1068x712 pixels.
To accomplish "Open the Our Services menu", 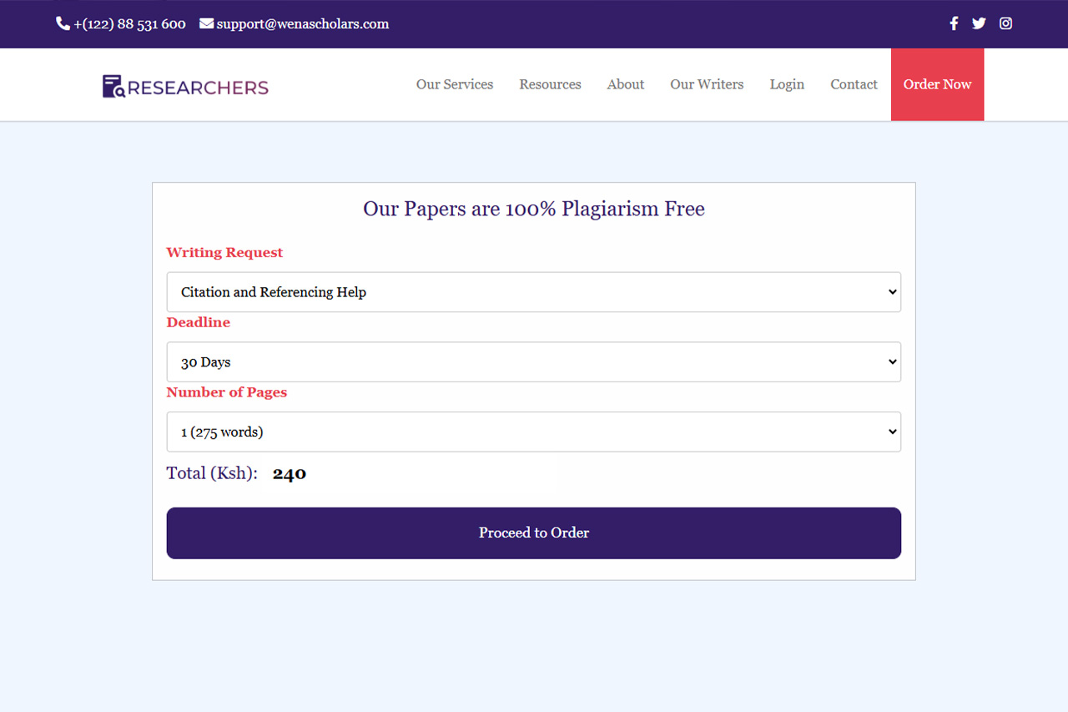I will 454,84.
